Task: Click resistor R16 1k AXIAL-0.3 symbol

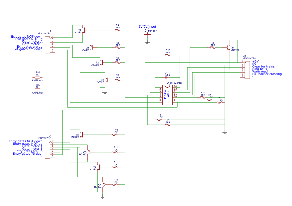Action: (37, 77)
